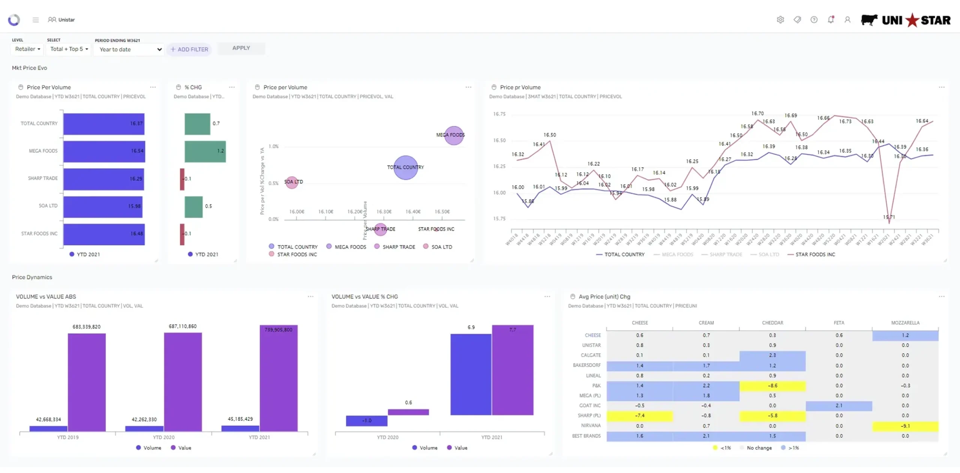Click the SOA LTD bubble
Image resolution: width=960 pixels, height=473 pixels.
291,183
